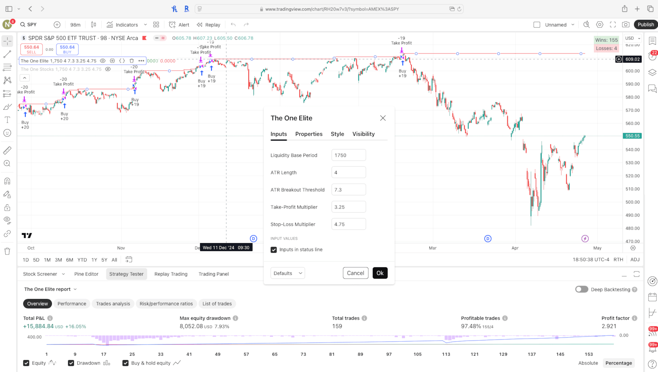Toggle hide all drawings eye tool
The width and height of the screenshot is (658, 372).
pos(7,220)
